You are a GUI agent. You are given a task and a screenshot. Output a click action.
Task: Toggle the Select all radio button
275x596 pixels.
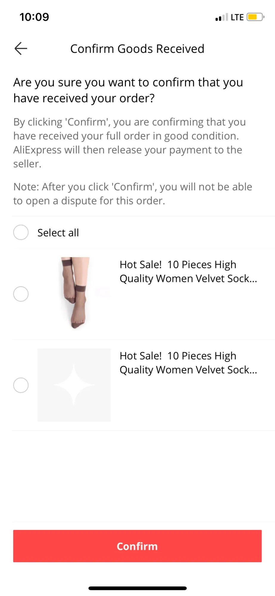point(21,232)
